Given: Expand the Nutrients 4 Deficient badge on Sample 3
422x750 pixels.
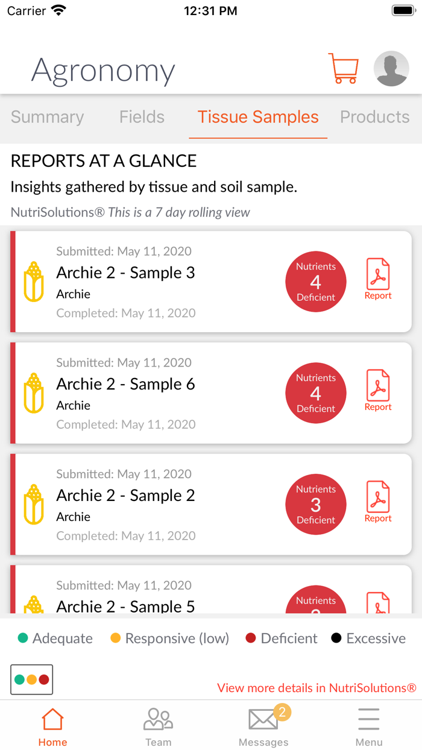Looking at the screenshot, I should tap(316, 281).
